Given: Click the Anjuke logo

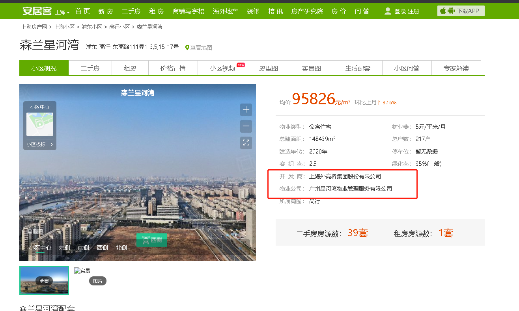Looking at the screenshot, I should click(37, 11).
